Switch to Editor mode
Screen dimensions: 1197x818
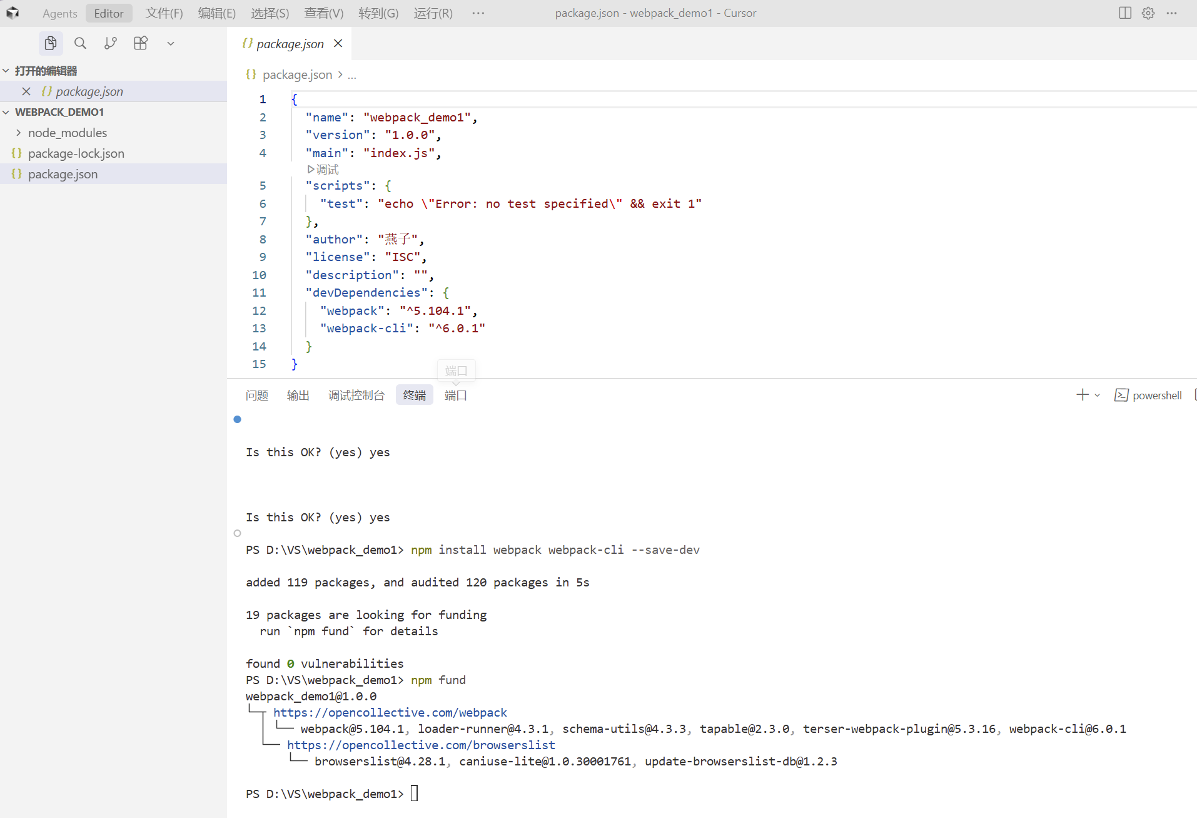(109, 13)
